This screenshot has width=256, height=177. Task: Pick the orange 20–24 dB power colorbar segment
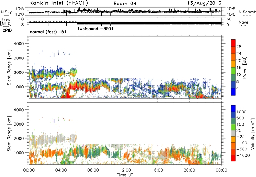(233, 57)
